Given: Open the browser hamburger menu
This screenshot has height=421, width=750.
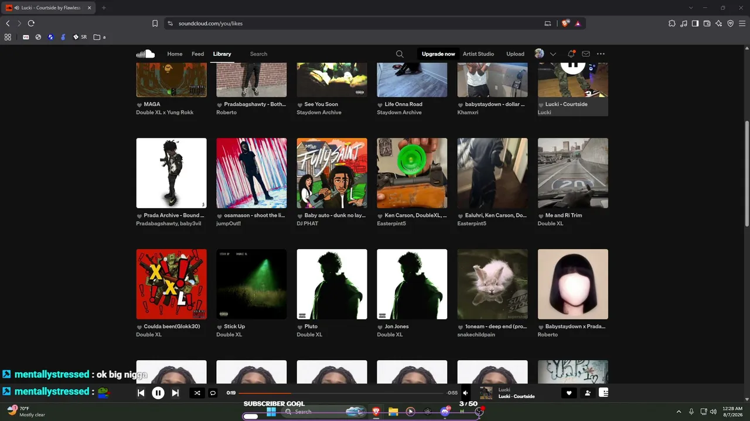Looking at the screenshot, I should [742, 23].
